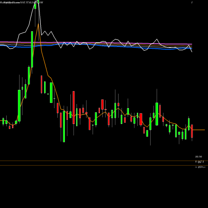The image size is (208, 208).
Task: Click the label ending in "Days"
Action: pos(200,167)
